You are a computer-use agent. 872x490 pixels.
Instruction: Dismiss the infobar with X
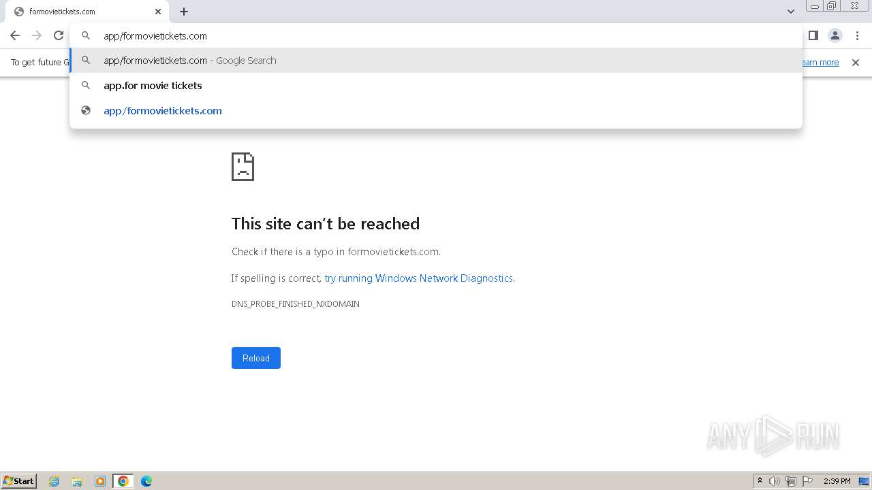coord(856,63)
